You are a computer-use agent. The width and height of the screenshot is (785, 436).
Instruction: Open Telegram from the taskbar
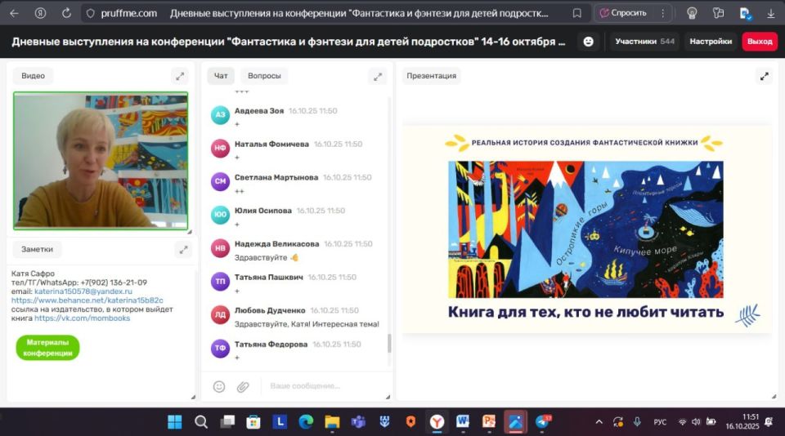click(543, 422)
